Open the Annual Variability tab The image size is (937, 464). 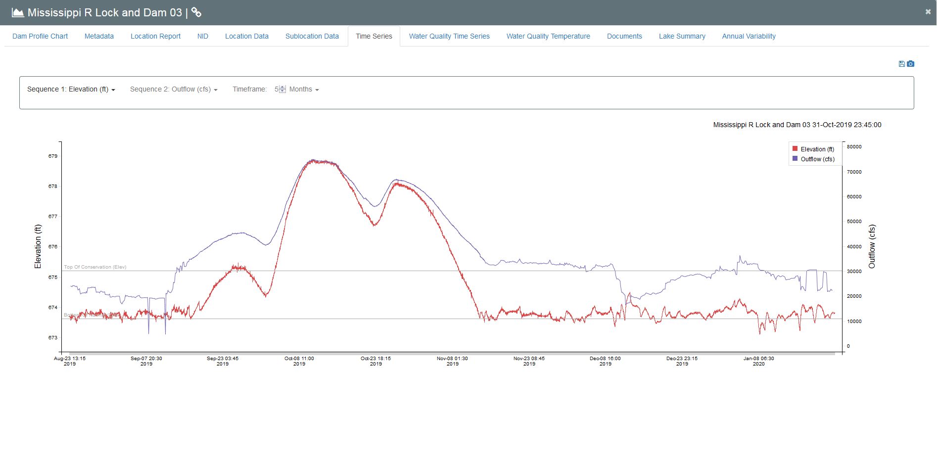[749, 36]
